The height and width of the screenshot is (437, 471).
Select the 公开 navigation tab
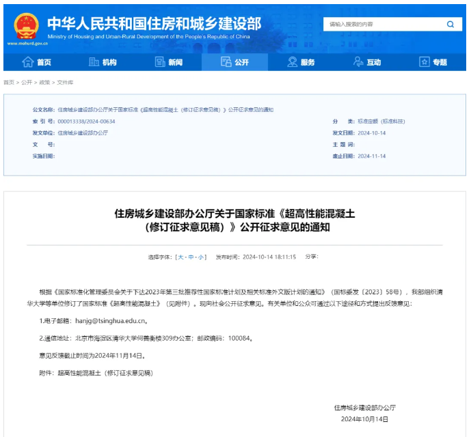click(x=234, y=62)
